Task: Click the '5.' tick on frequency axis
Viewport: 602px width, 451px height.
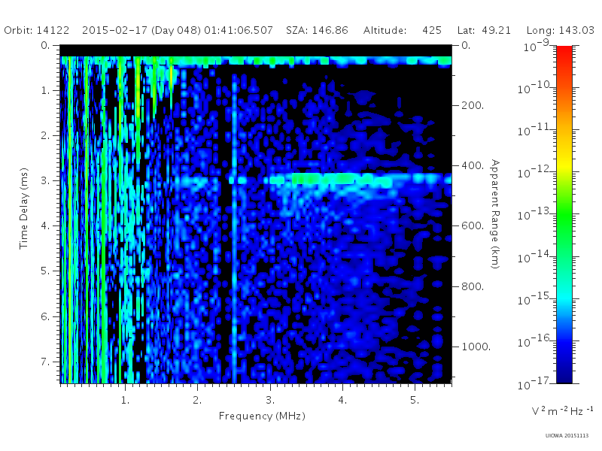Action: pyautogui.click(x=415, y=400)
